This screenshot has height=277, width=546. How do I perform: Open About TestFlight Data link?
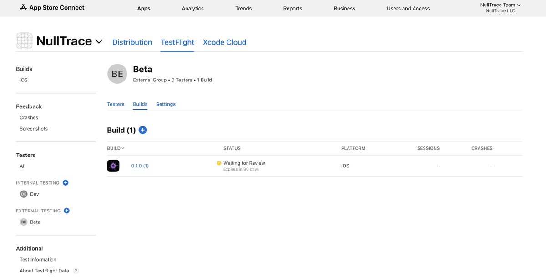45,271
